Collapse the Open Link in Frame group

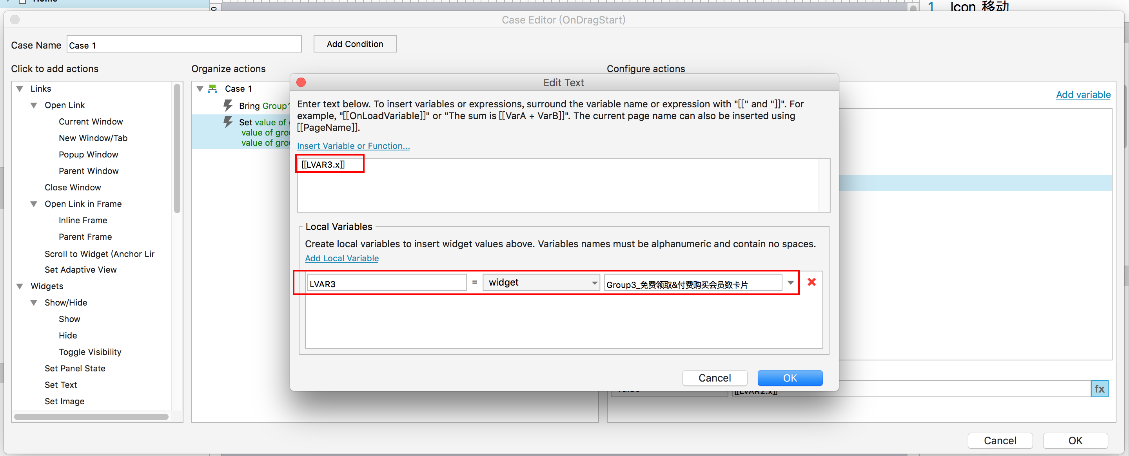[34, 204]
